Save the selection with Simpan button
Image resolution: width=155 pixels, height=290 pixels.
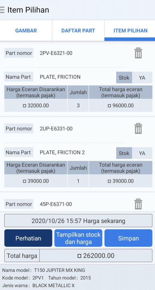[x=128, y=238]
